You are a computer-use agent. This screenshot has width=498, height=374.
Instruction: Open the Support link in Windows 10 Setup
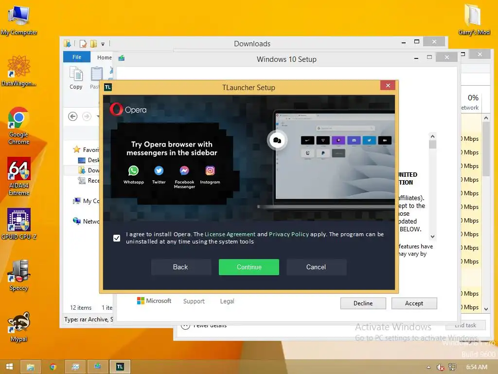click(x=194, y=301)
